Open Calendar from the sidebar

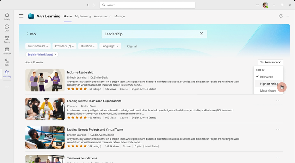point(7,51)
